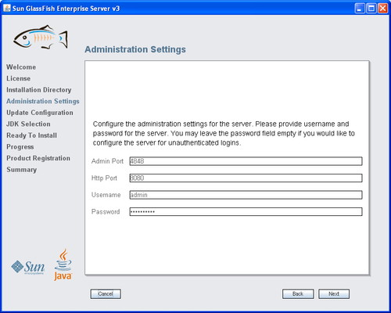The image size is (391, 313).
Task: Minimize the installer window
Action: (360, 9)
